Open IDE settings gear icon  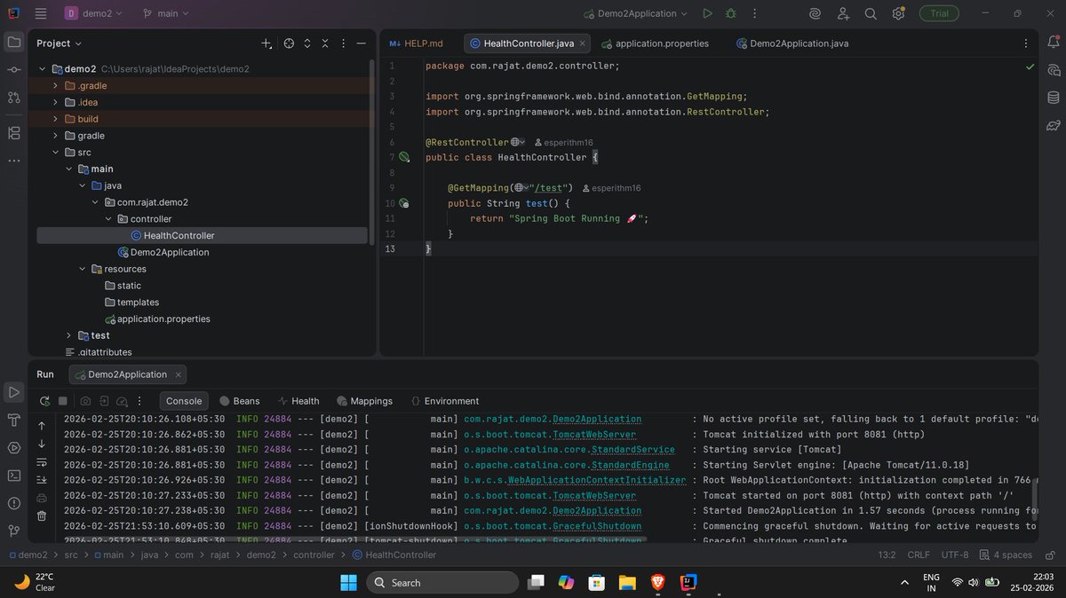(x=898, y=13)
